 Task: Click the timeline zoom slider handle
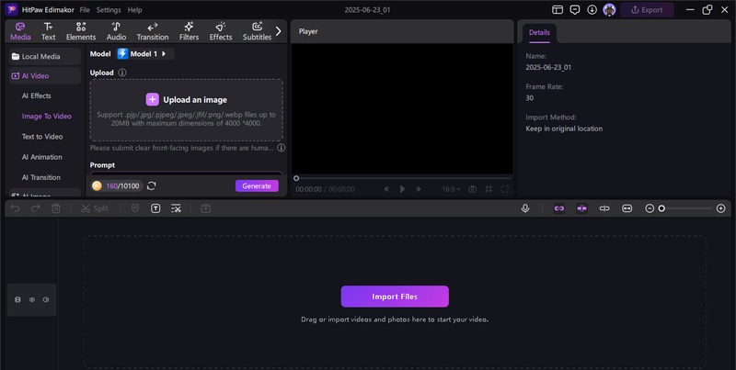[661, 208]
